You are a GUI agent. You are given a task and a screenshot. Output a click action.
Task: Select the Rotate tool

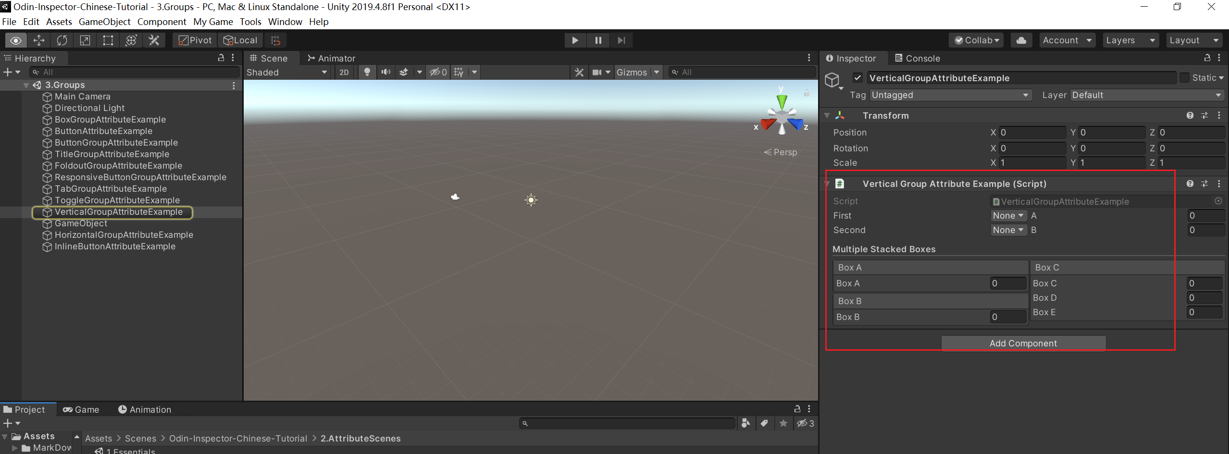[x=62, y=40]
